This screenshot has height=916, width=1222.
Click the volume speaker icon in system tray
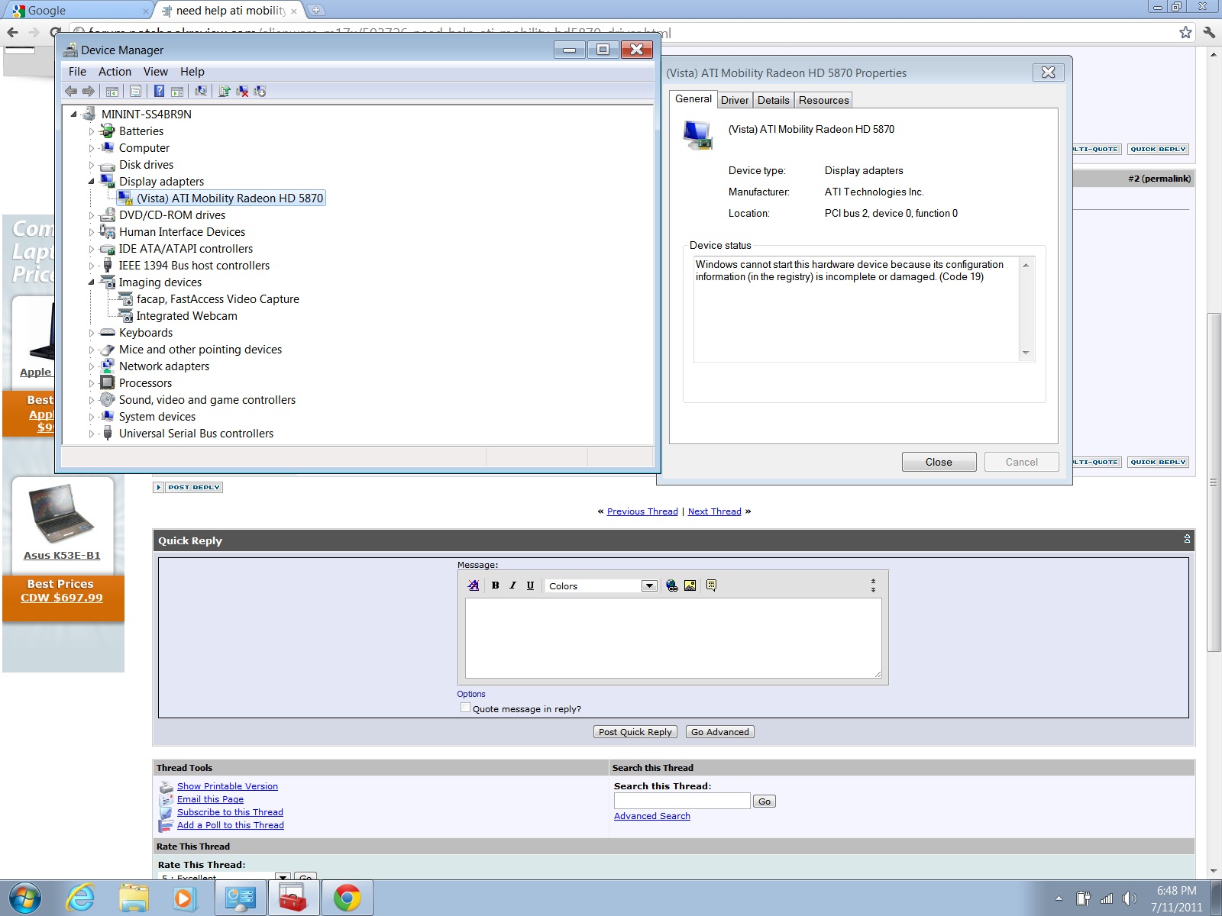pyautogui.click(x=1130, y=898)
